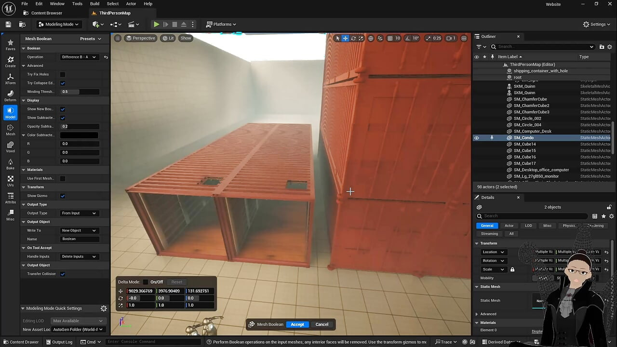Select the UVs tools category
This screenshot has height=347, width=617.
click(x=10, y=181)
